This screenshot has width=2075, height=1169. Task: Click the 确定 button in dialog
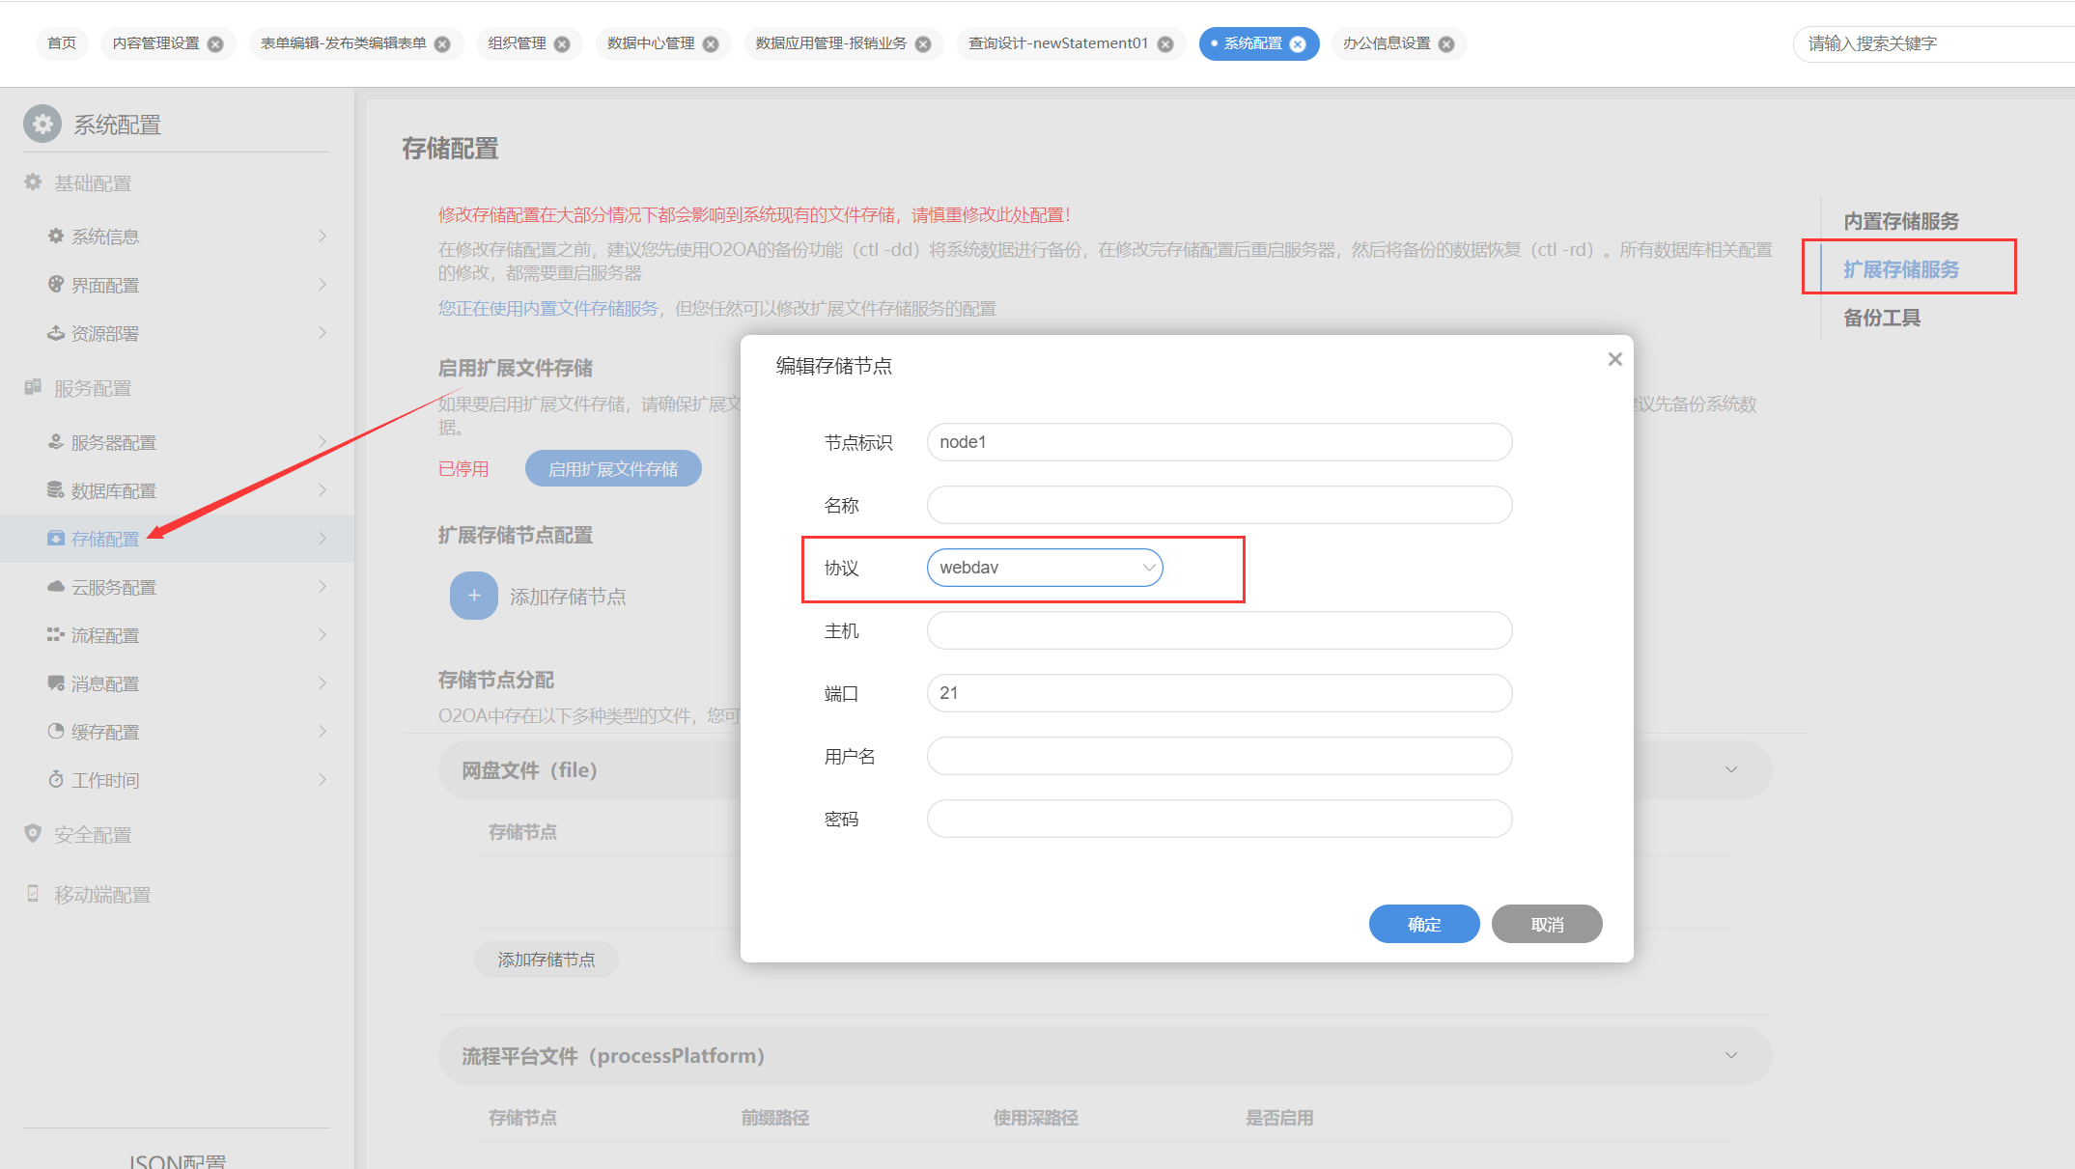1423,924
